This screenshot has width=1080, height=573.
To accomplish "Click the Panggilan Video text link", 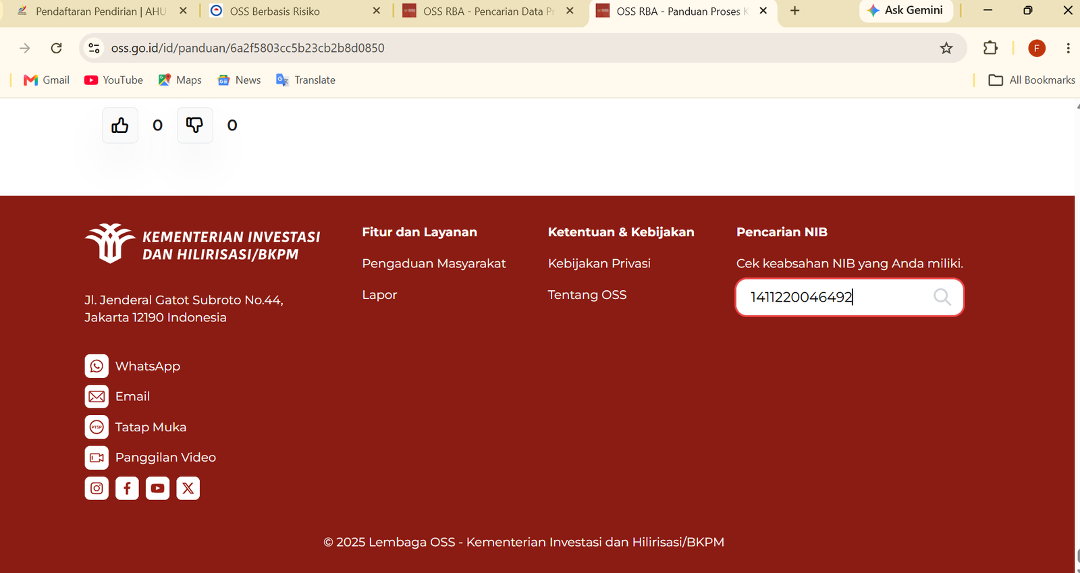I will click(165, 458).
